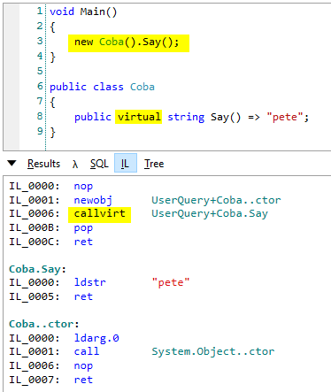Open the lambda (λ) tab
Screen dimensions: 331x392
click(75, 164)
